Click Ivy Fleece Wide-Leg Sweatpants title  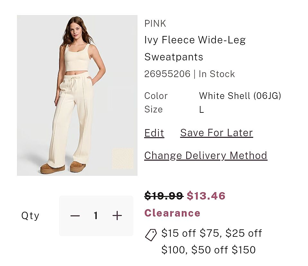click(195, 48)
